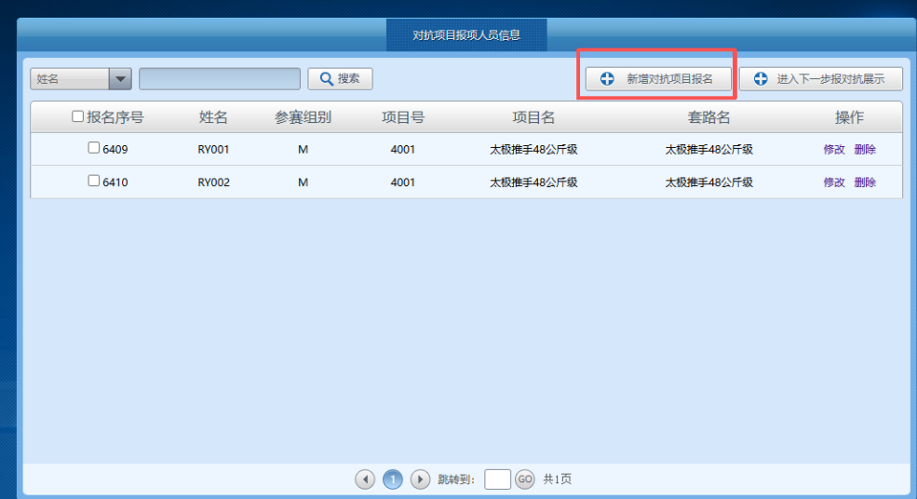Toggle select-all checkbox in 报名序号 header
Screen dimensions: 917x499
(x=78, y=117)
